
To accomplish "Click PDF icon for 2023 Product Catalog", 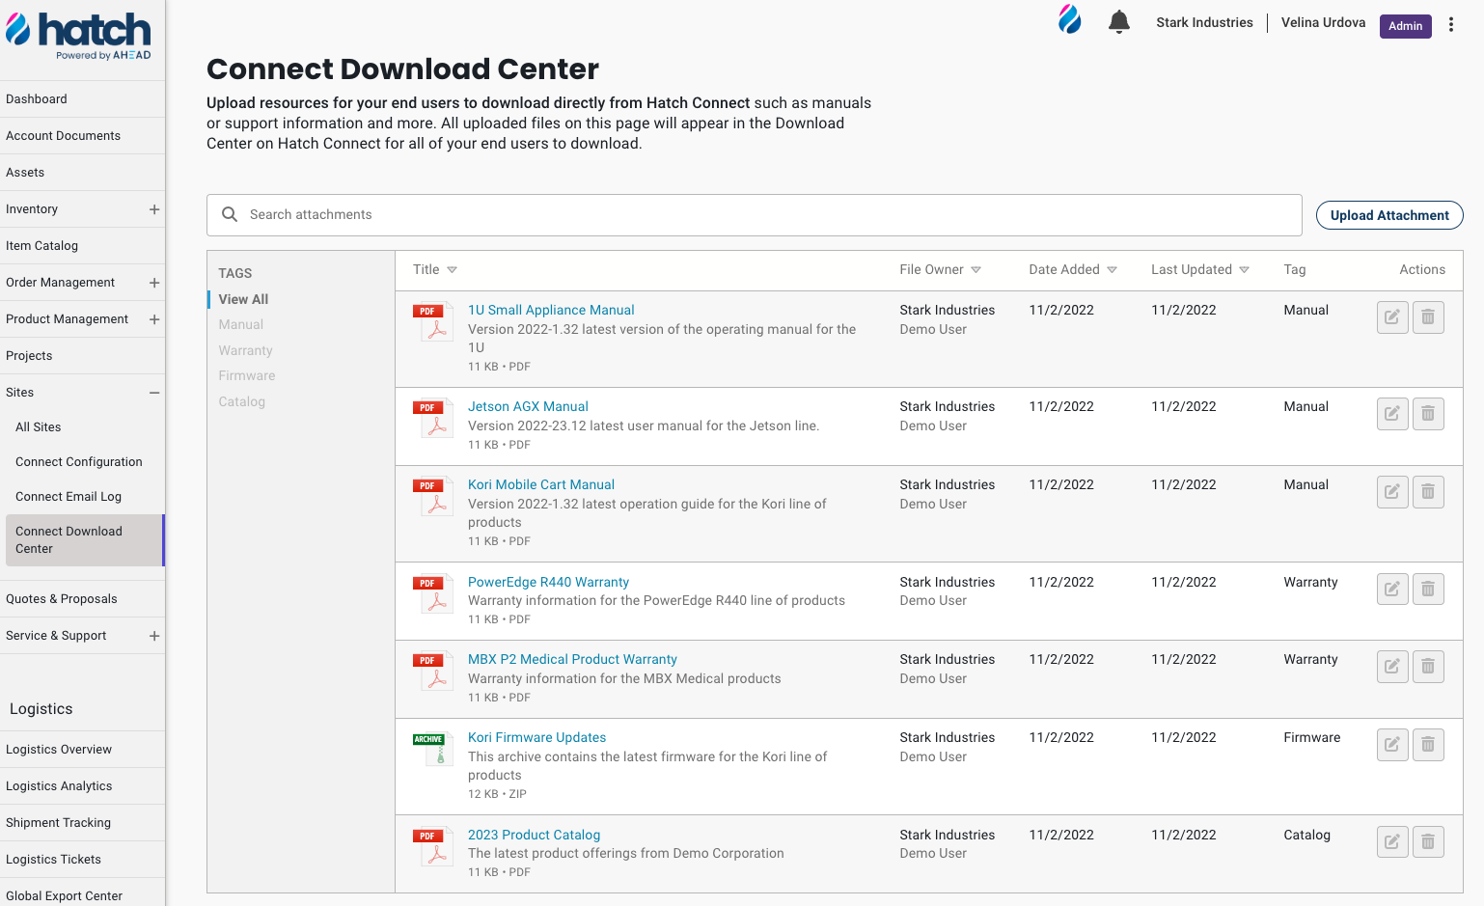I will coord(432,846).
